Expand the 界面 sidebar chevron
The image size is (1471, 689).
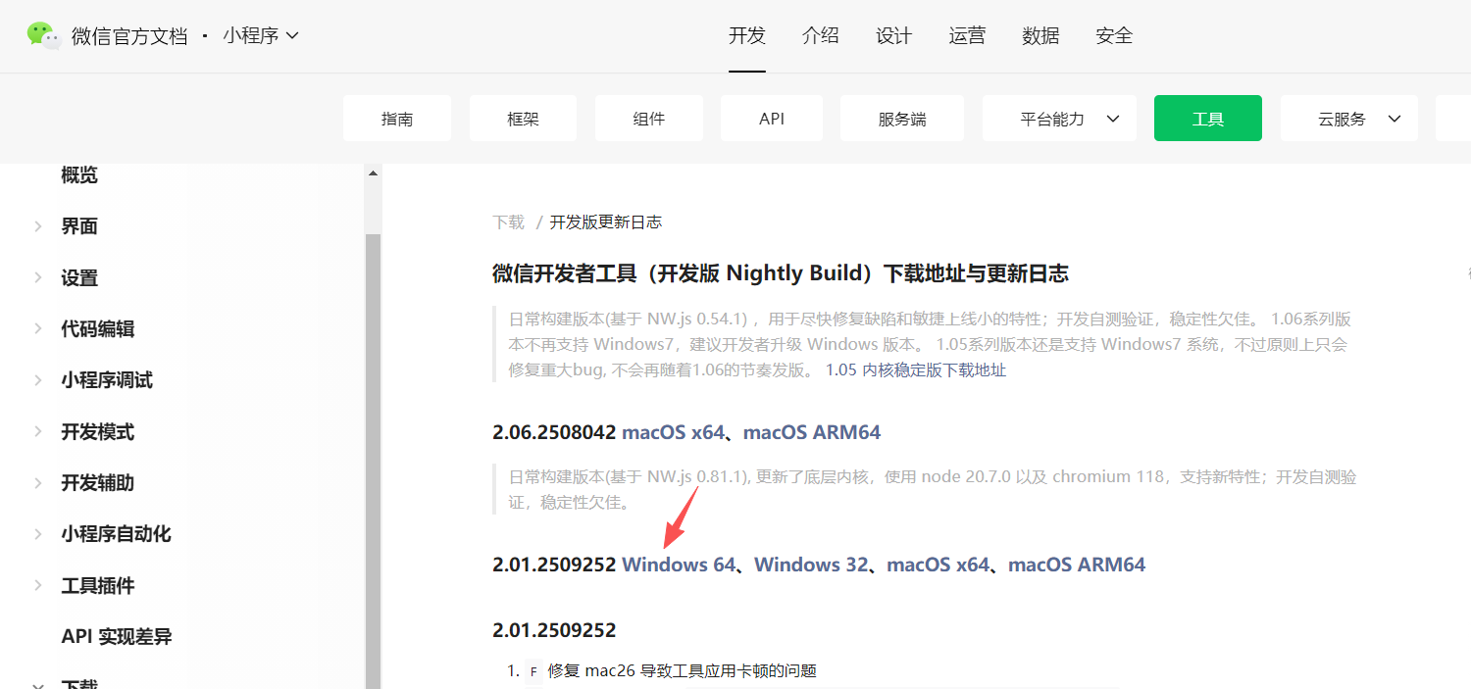(x=38, y=226)
